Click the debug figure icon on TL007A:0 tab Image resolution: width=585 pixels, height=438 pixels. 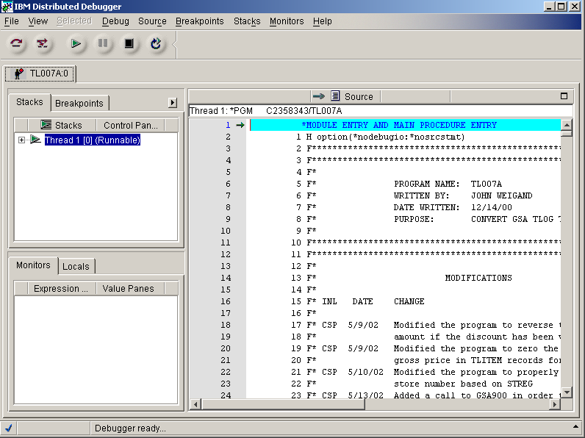click(x=18, y=73)
